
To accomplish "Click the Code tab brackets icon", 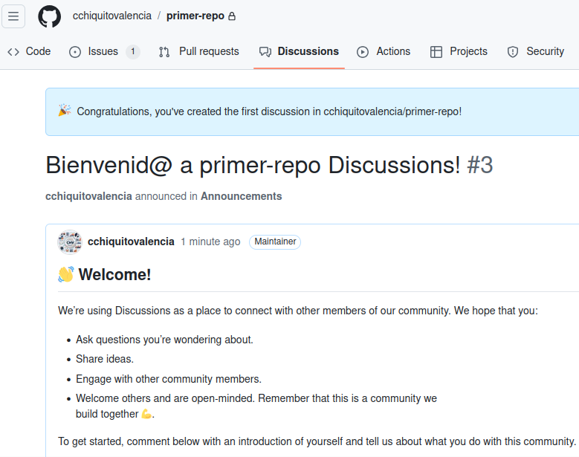I will (x=13, y=52).
